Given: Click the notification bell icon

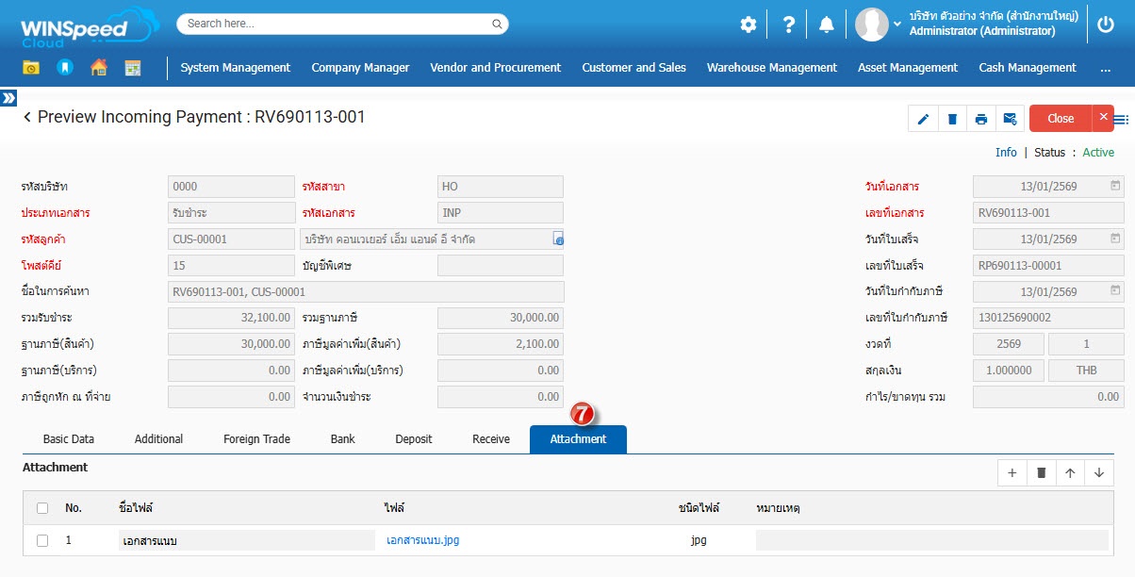Looking at the screenshot, I should click(826, 25).
